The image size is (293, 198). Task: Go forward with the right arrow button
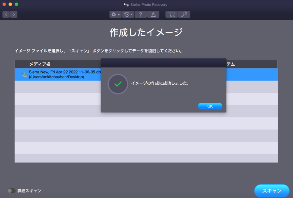(x=14, y=14)
